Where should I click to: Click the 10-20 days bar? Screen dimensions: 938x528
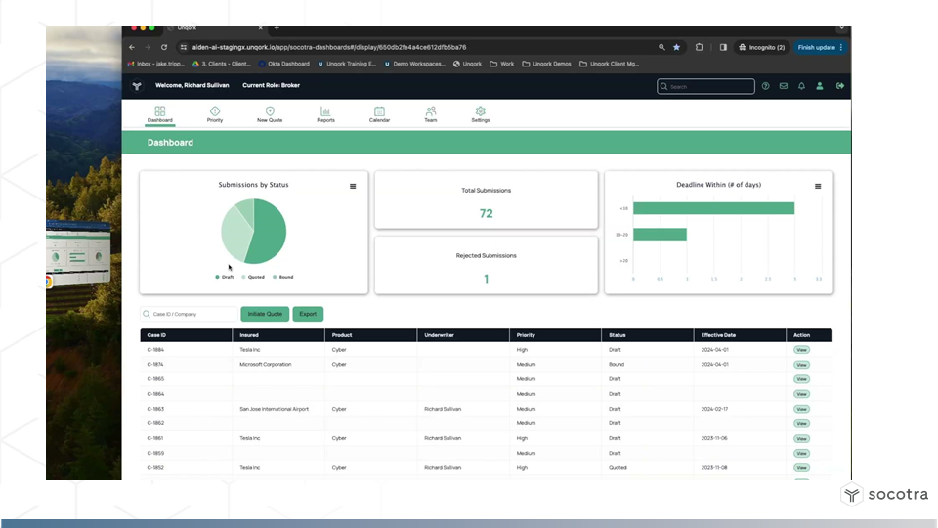(x=660, y=235)
